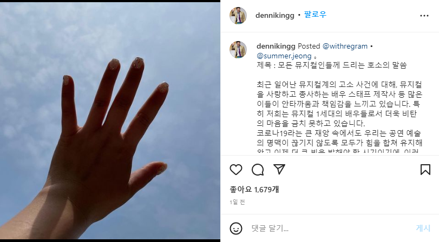
Task: Share the post via paper plane icon
Action: coord(279,170)
